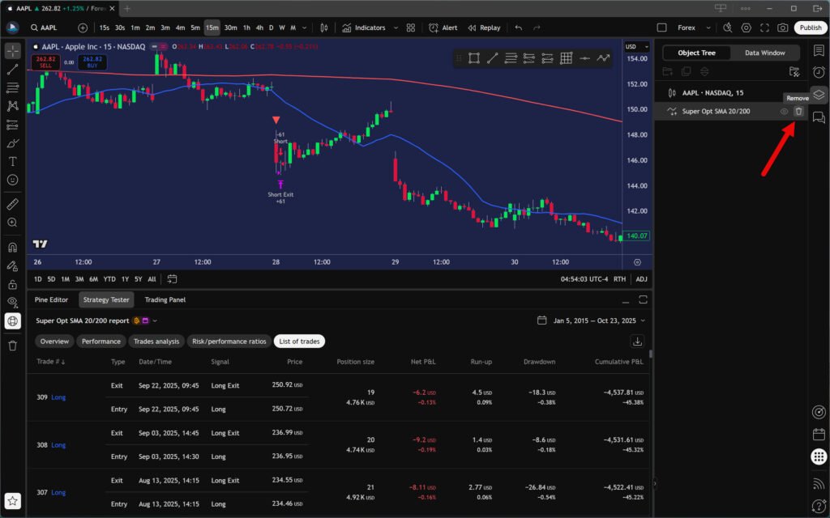Switch to the Data Window tab

(x=764, y=53)
